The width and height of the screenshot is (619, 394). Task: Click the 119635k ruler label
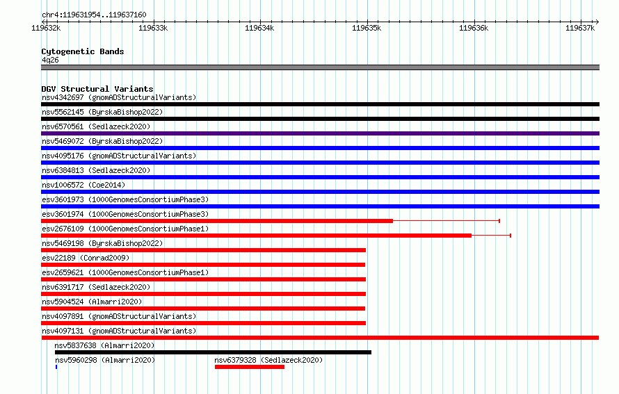coord(367,28)
